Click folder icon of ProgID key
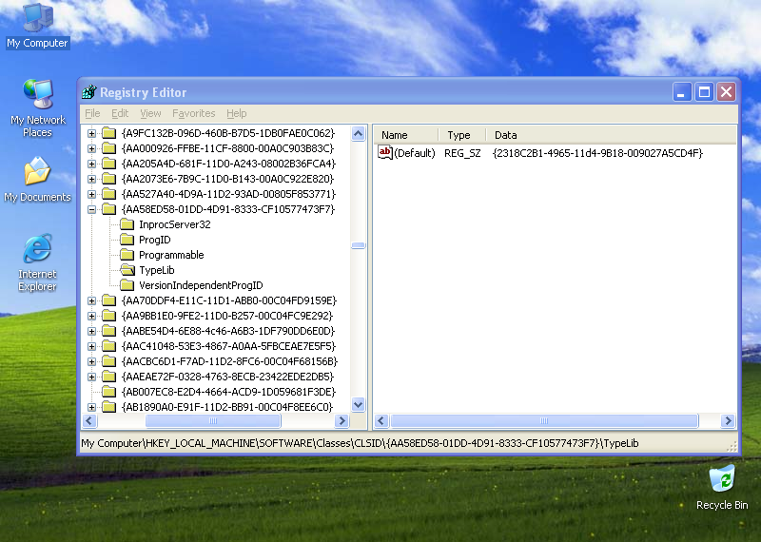 127,240
